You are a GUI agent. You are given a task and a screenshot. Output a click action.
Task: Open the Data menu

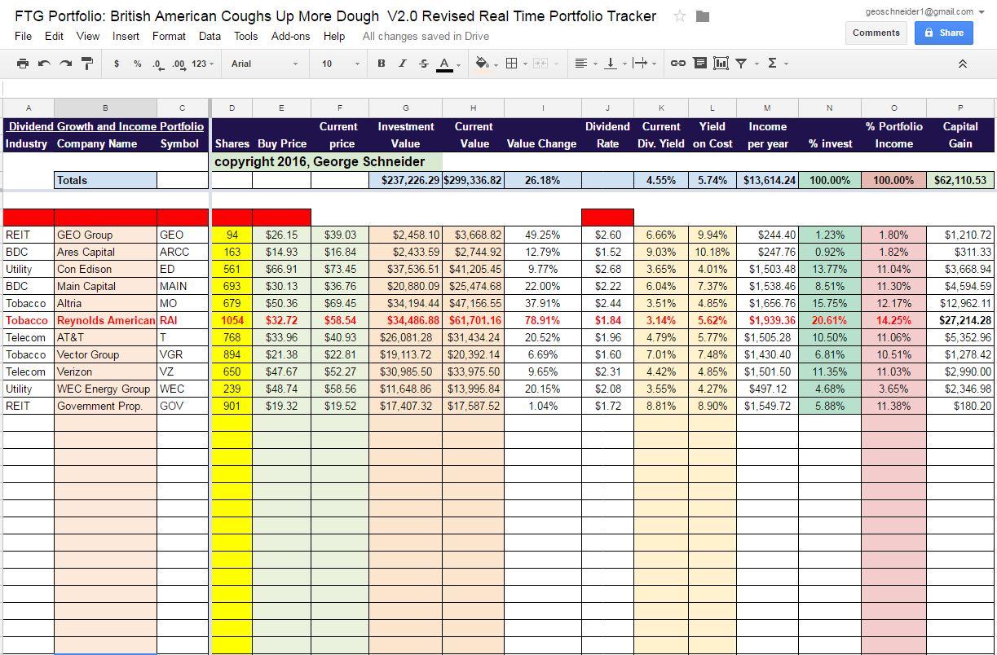[210, 36]
